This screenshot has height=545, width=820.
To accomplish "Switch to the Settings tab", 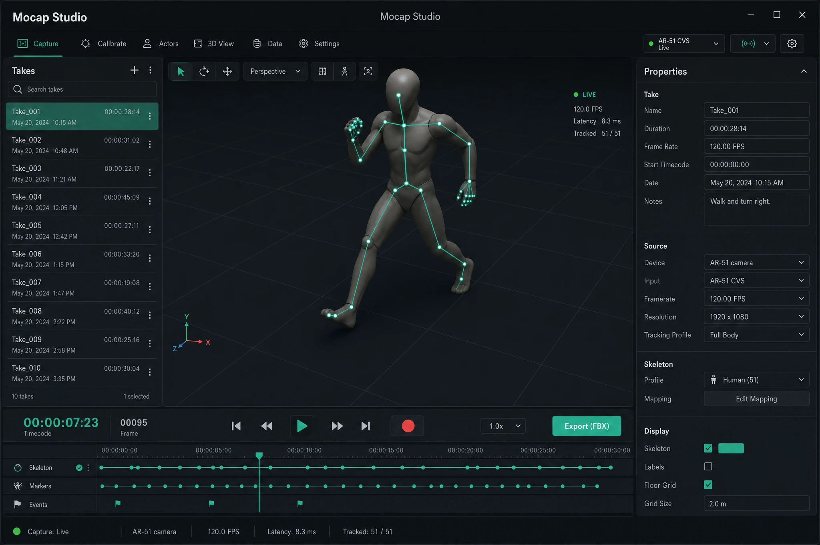I will (x=319, y=44).
